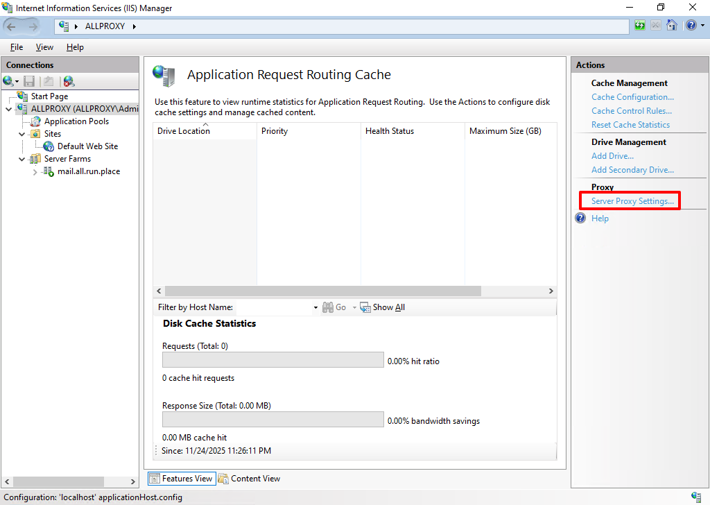Viewport: 710px width, 505px height.
Task: Click the Save icon in the Connections toolbar
Action: pyautogui.click(x=29, y=81)
